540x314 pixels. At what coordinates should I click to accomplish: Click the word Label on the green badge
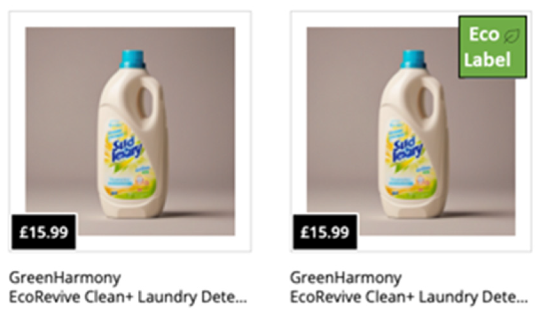(x=487, y=60)
